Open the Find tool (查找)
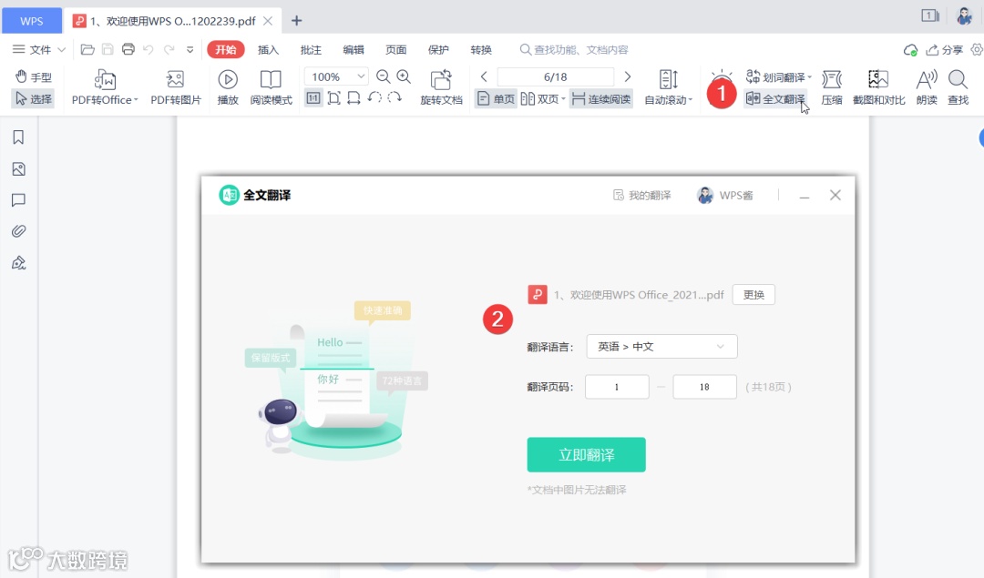Screen dimensions: 984x578 (958, 87)
